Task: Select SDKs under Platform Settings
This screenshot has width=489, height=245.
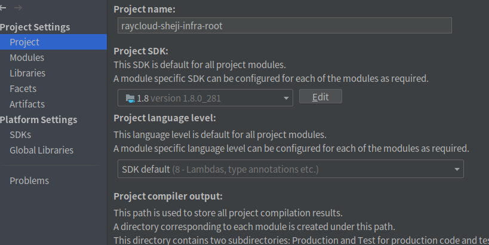Action: [20, 134]
